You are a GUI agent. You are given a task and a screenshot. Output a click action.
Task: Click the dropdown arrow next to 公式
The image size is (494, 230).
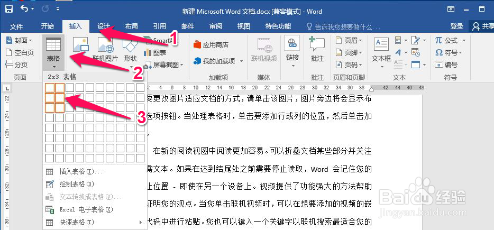(464, 40)
